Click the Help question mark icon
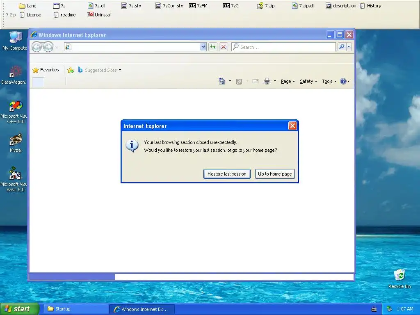 point(343,81)
